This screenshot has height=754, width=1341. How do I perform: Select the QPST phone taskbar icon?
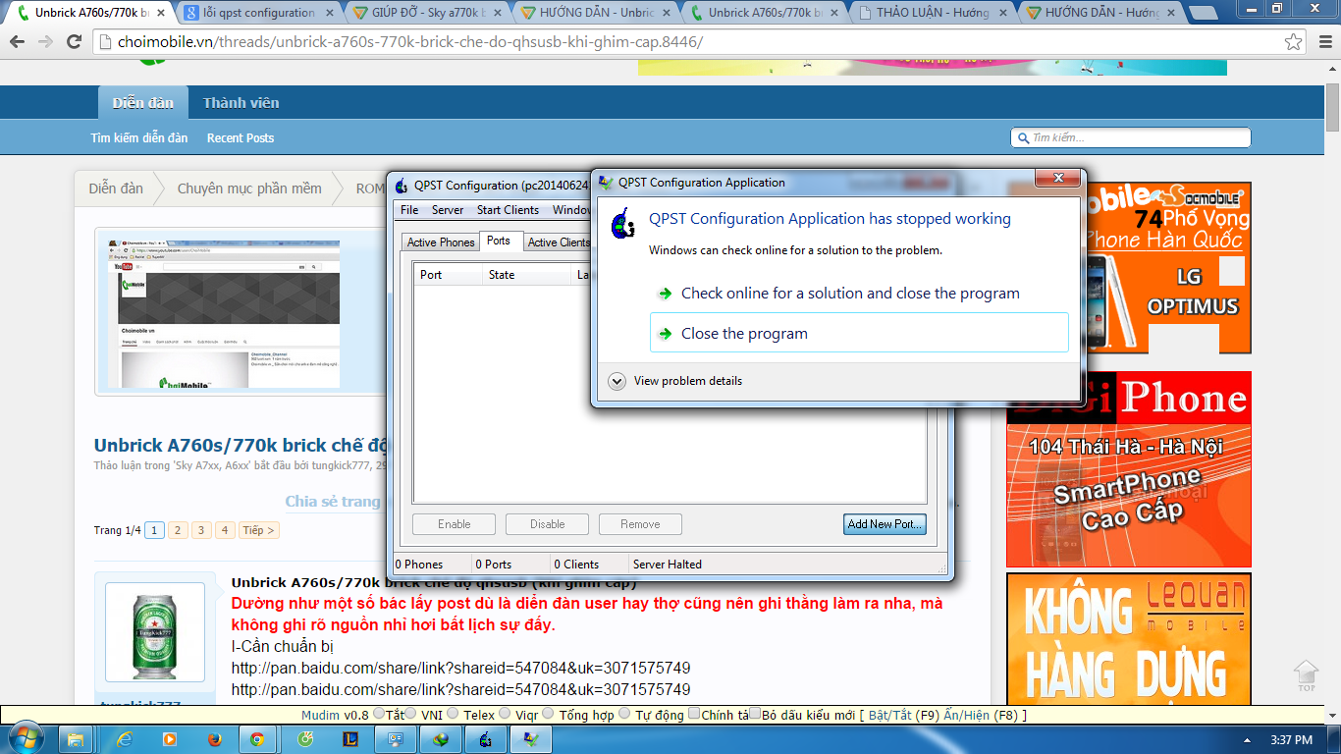(x=485, y=738)
